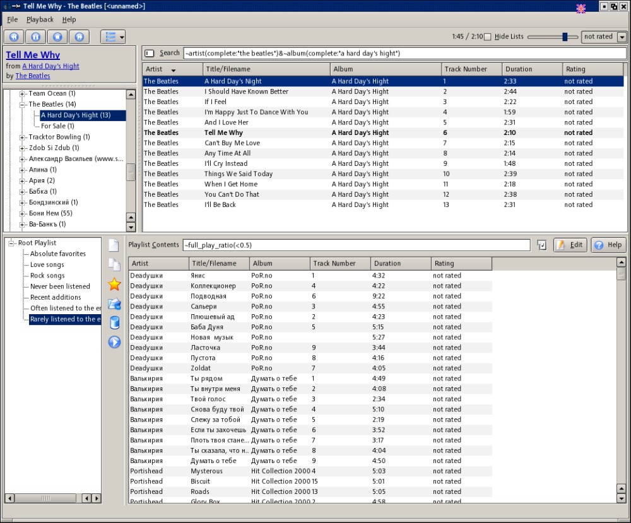631x523 pixels.
Task: Select the 'Never been listened' playlist
Action: pyautogui.click(x=60, y=286)
